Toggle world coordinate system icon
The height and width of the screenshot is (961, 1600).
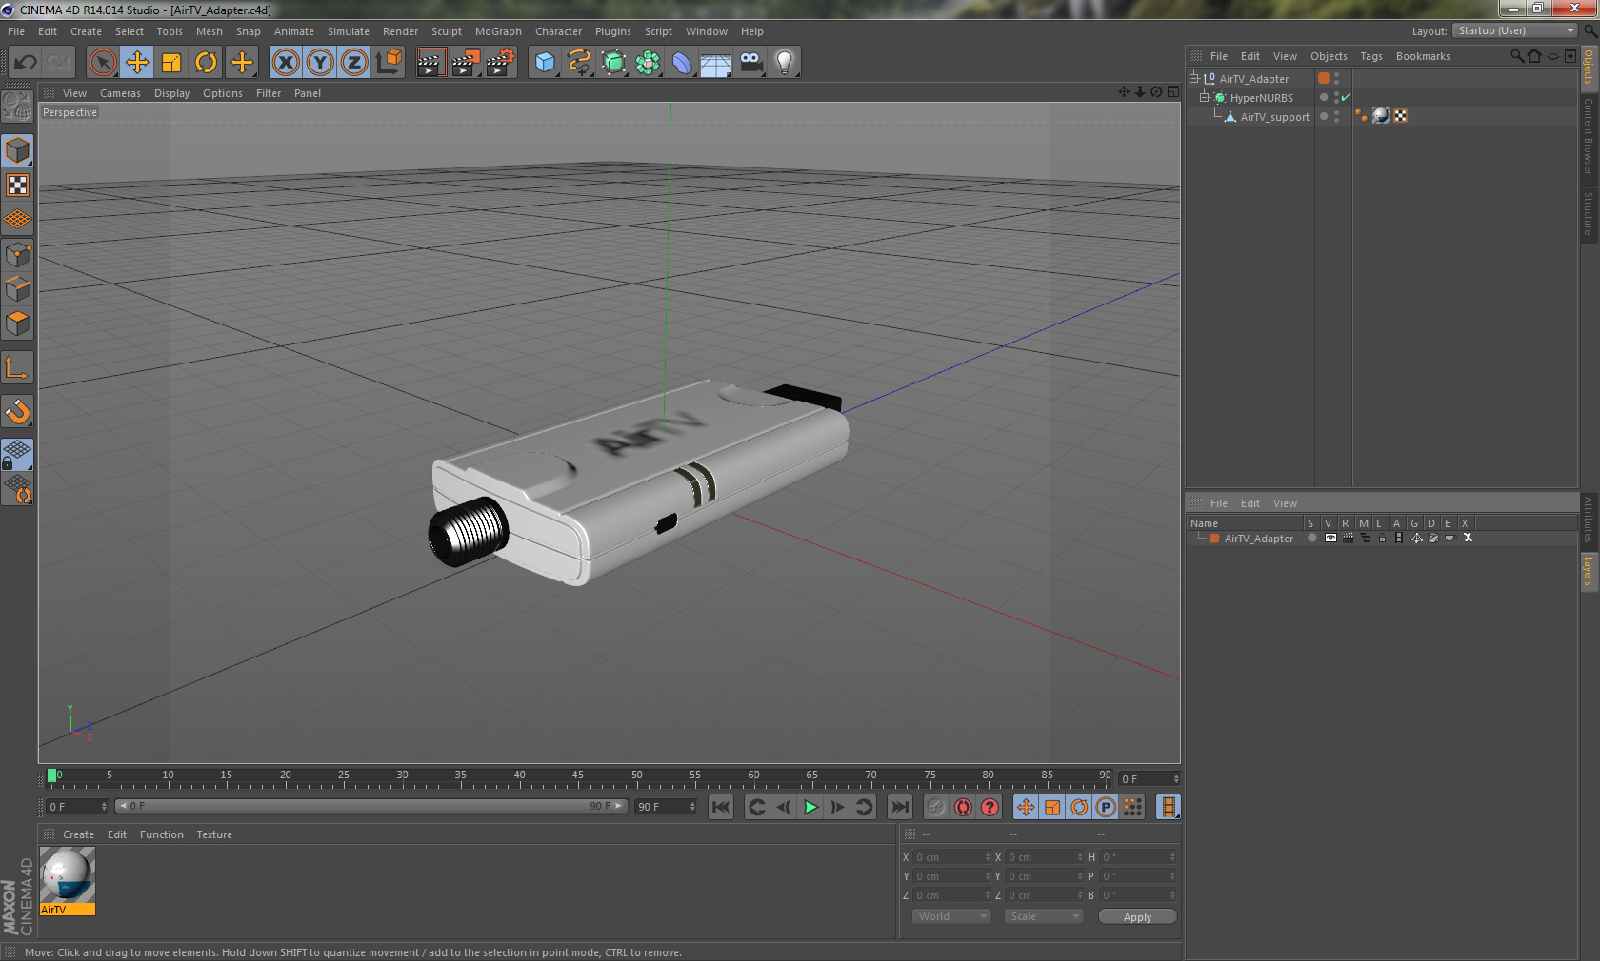[x=389, y=63]
